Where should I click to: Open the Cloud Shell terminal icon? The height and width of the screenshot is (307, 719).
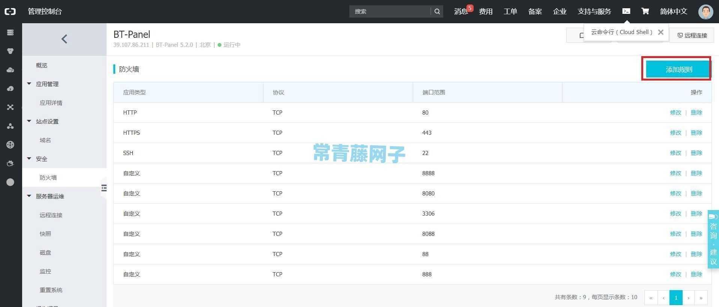pyautogui.click(x=626, y=11)
